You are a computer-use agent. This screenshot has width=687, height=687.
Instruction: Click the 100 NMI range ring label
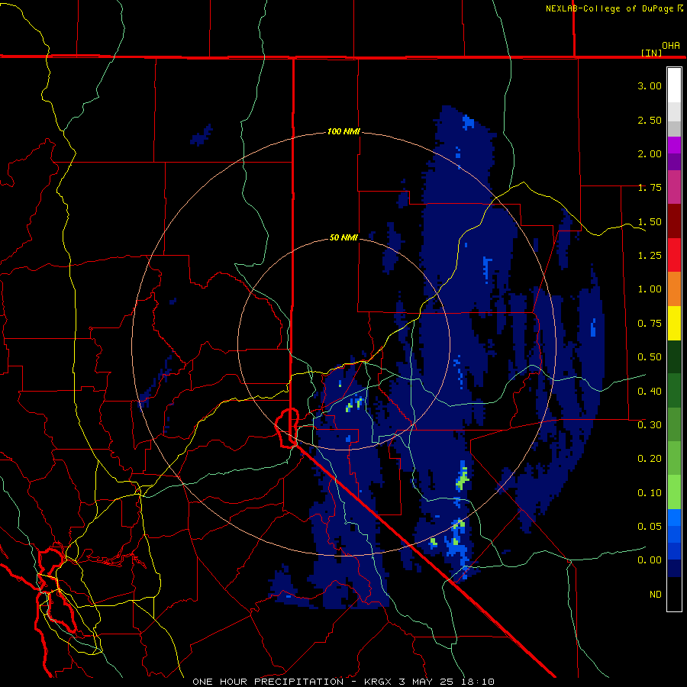[343, 131]
